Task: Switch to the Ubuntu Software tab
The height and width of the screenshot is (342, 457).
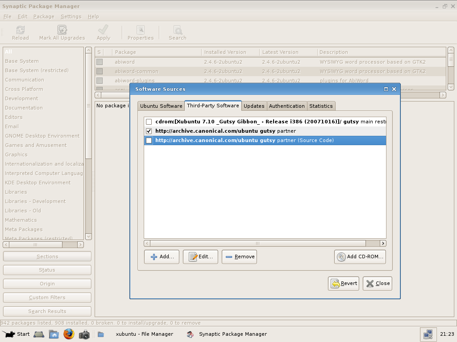Action: point(161,106)
